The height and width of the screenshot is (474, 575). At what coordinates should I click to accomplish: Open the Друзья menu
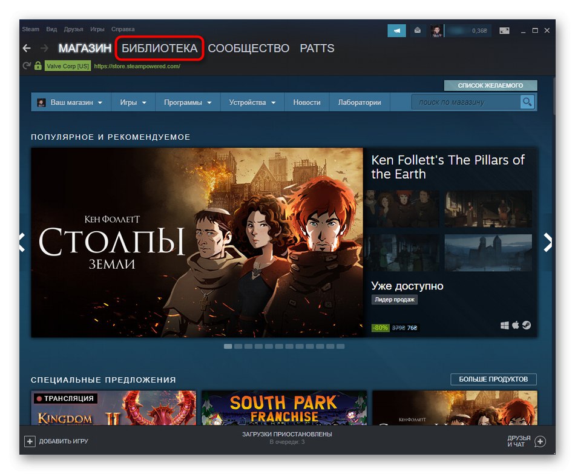click(73, 29)
